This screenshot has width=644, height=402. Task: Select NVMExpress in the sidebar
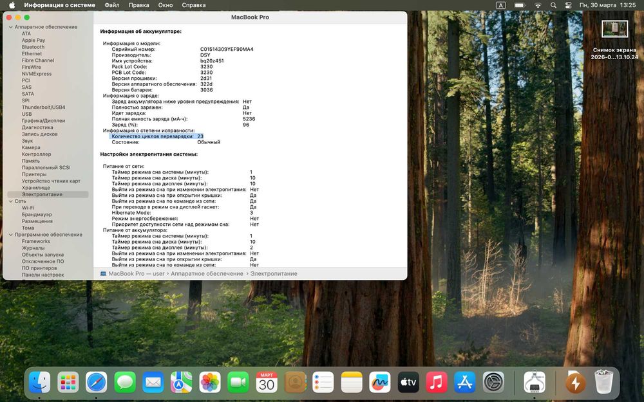37,74
